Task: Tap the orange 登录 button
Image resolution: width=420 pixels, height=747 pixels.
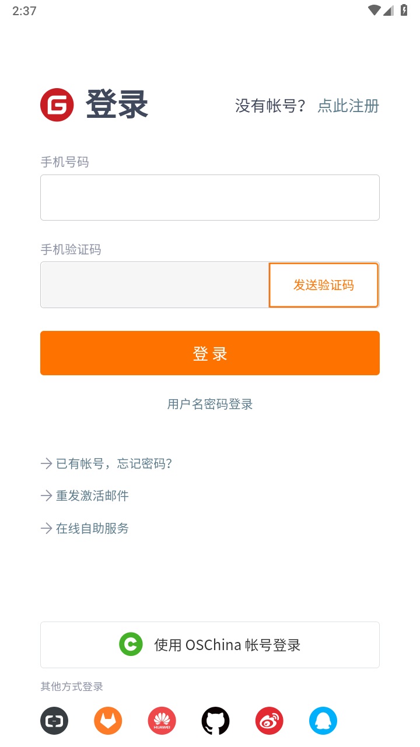Action: click(210, 353)
